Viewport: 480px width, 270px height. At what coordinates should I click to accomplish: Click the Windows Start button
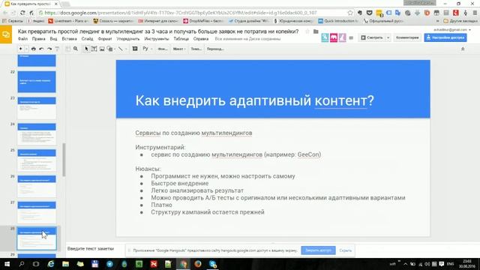(x=7, y=264)
